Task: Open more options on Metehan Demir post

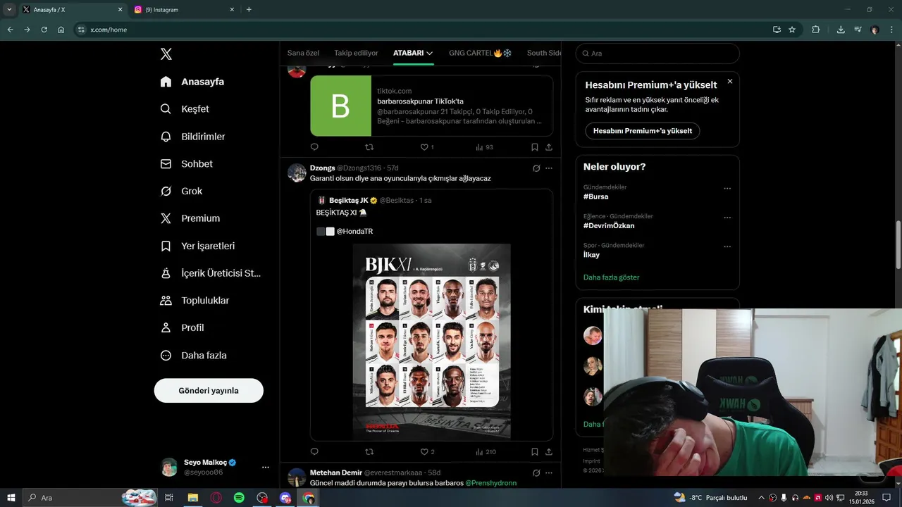Action: (x=549, y=472)
